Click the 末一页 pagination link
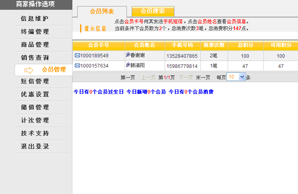 tap(203, 77)
